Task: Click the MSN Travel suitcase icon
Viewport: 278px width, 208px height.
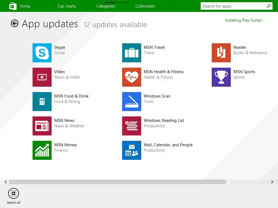Action: point(132,53)
